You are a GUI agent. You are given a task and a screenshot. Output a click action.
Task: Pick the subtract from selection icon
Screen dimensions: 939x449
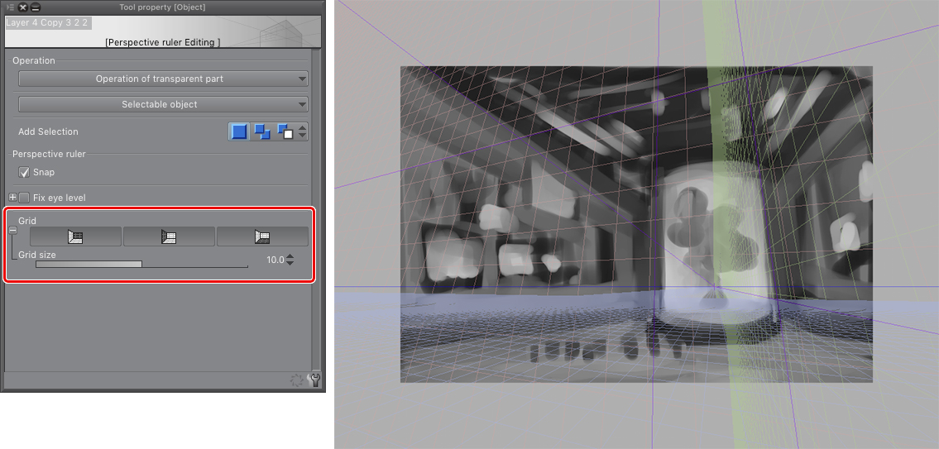[x=285, y=131]
